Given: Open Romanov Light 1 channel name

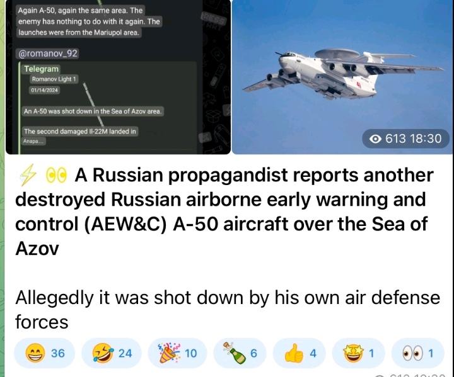Looking at the screenshot, I should point(54,79).
